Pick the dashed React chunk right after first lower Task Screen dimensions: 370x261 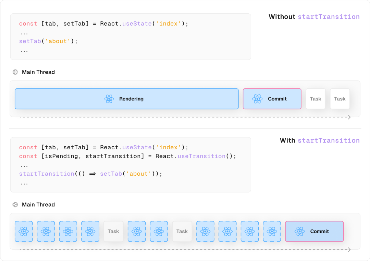click(x=136, y=232)
